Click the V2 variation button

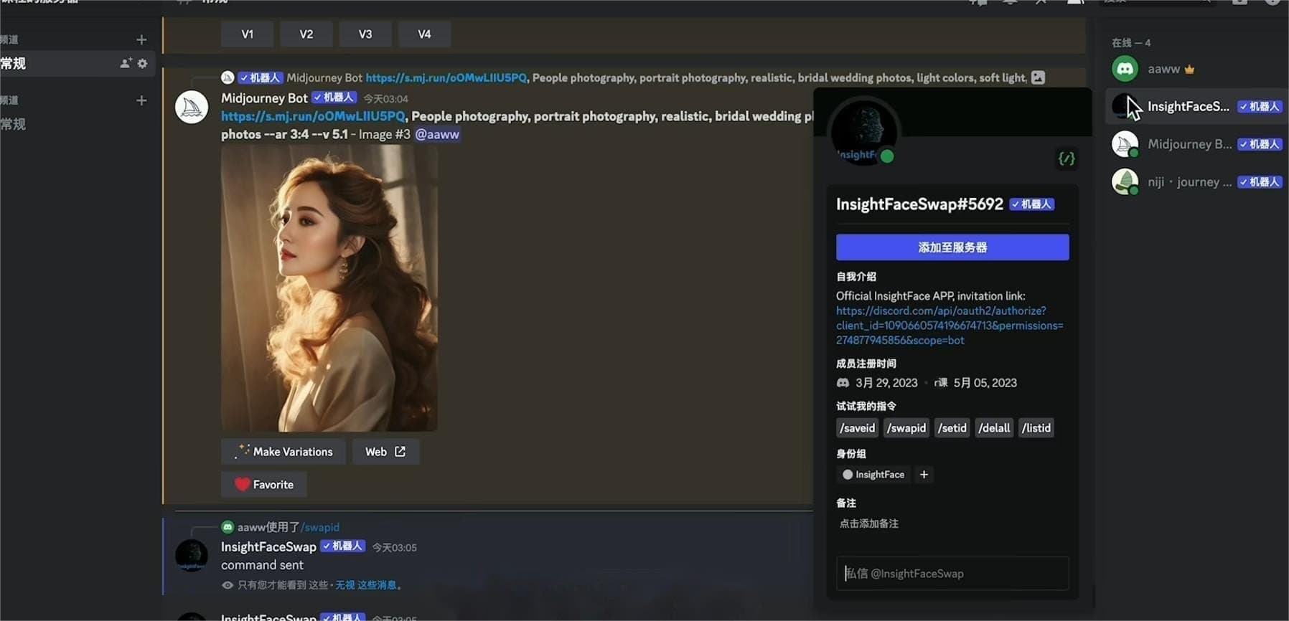point(306,34)
